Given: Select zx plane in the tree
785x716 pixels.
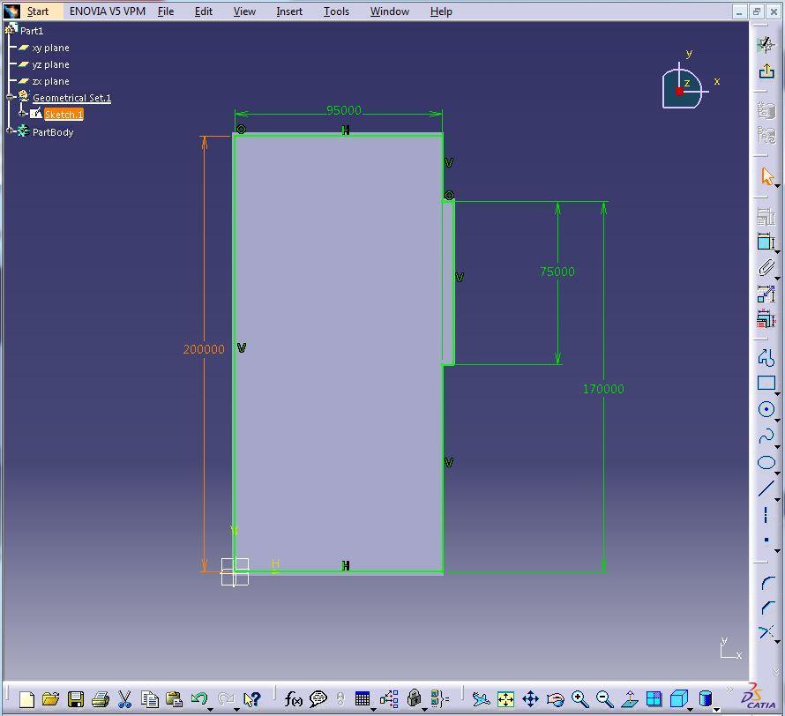Looking at the screenshot, I should 50,81.
